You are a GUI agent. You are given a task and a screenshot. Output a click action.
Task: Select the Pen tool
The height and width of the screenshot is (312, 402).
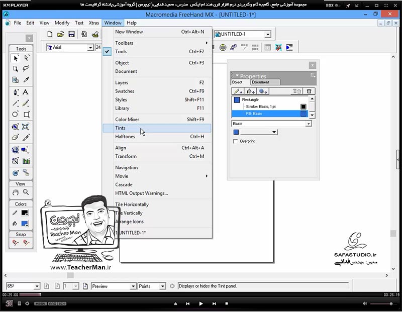pos(16,92)
